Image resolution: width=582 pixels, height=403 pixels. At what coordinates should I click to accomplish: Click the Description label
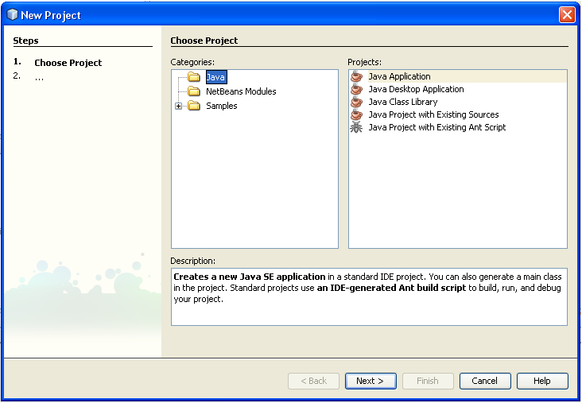[192, 261]
